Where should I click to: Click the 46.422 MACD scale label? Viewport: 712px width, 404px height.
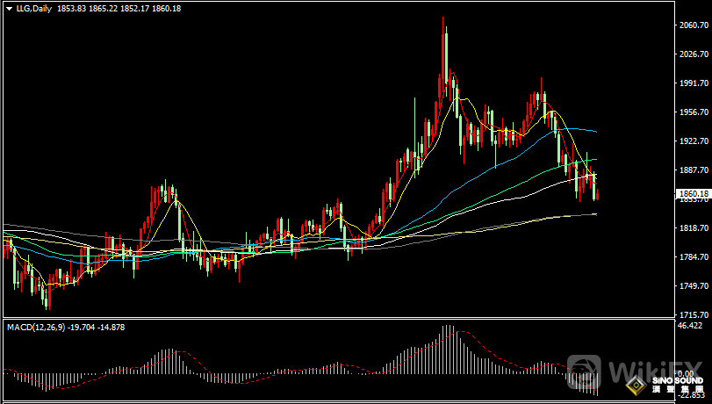coord(689,326)
